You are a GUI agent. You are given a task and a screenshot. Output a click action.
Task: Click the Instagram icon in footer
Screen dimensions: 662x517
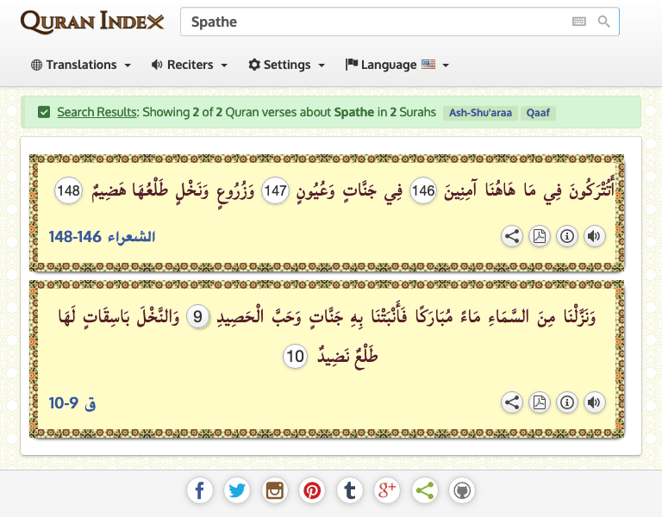click(274, 490)
